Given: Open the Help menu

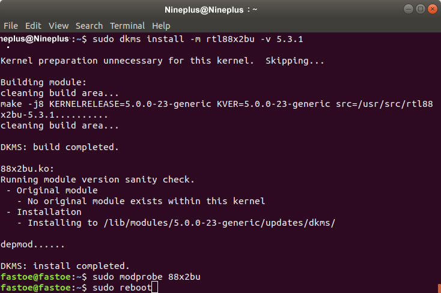Looking at the screenshot, I should 161,26.
